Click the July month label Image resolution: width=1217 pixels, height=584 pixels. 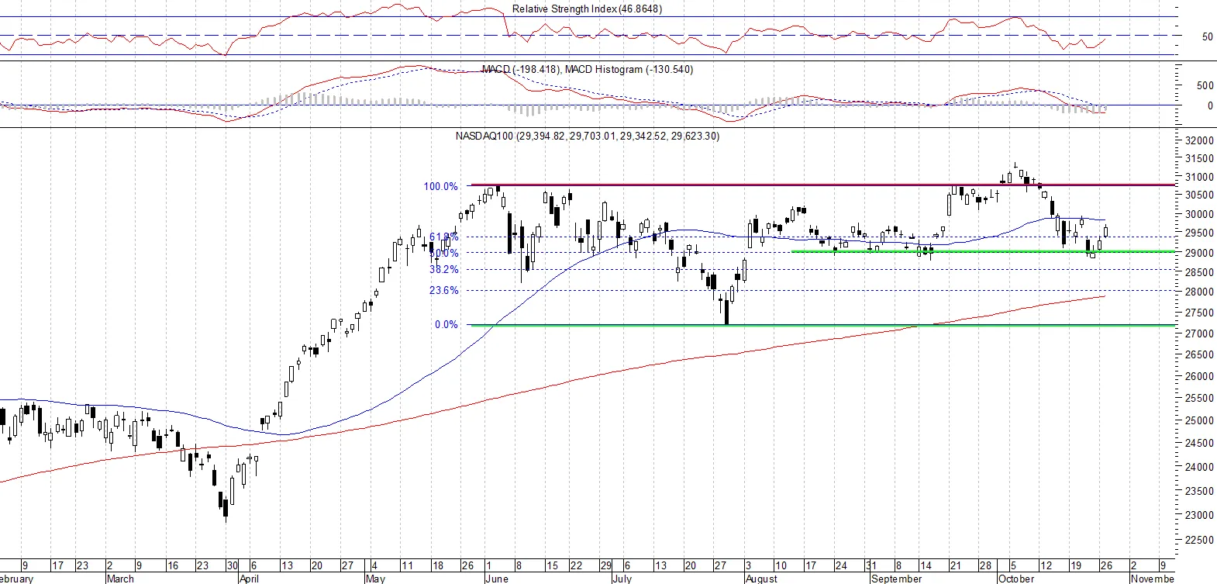point(622,579)
